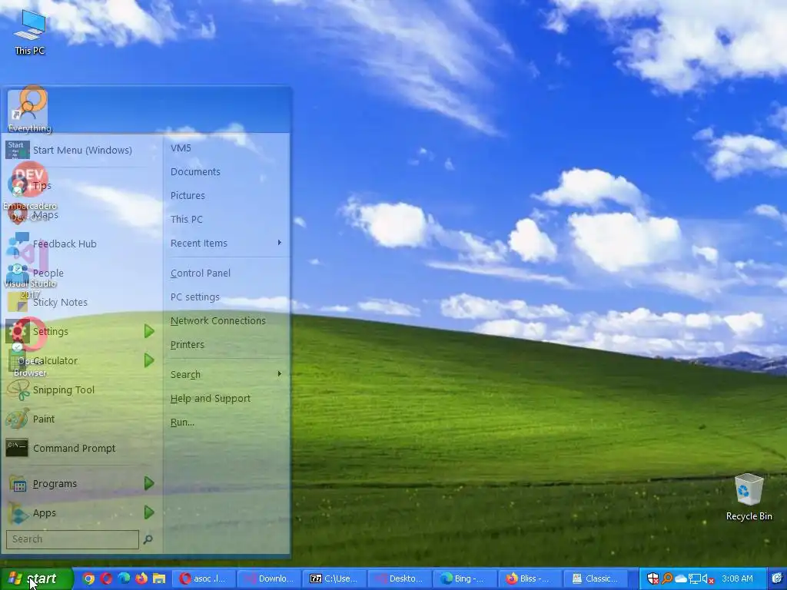Click Everything search tray icon

[x=667, y=578]
